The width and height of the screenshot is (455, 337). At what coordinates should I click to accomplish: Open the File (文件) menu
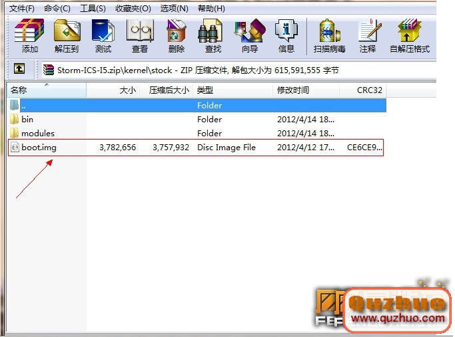(x=22, y=9)
